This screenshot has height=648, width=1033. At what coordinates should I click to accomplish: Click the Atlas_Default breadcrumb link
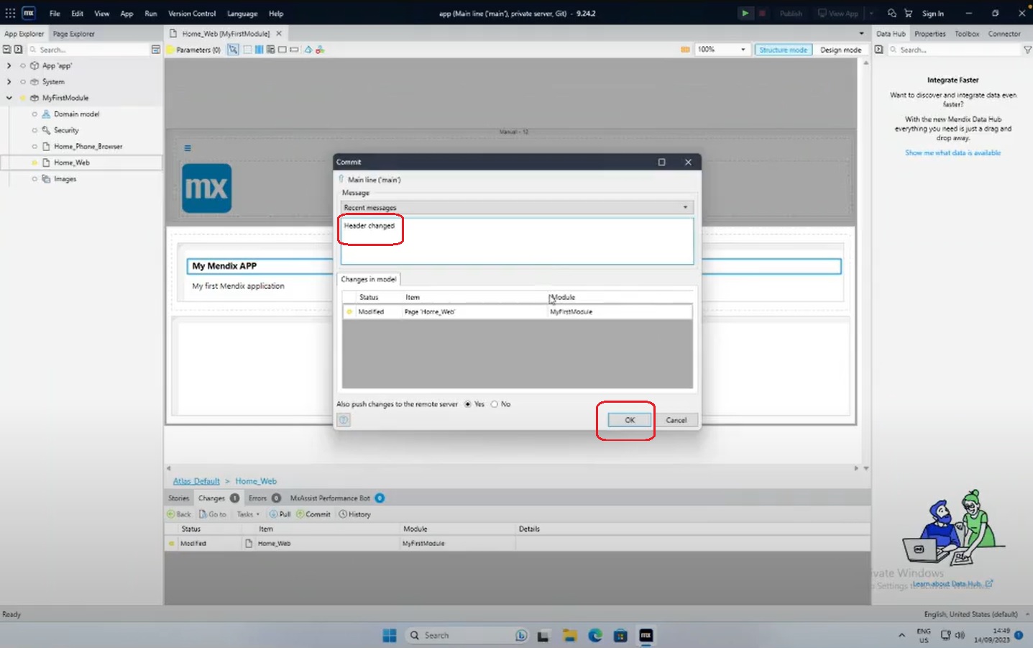coord(196,481)
